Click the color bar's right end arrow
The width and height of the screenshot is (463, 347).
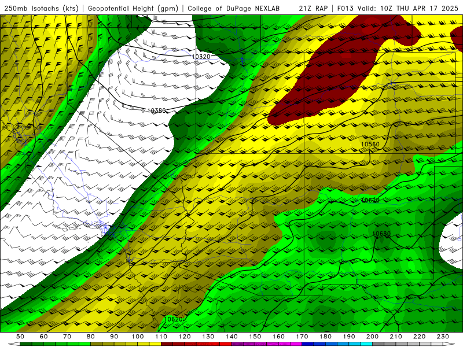(449, 344)
